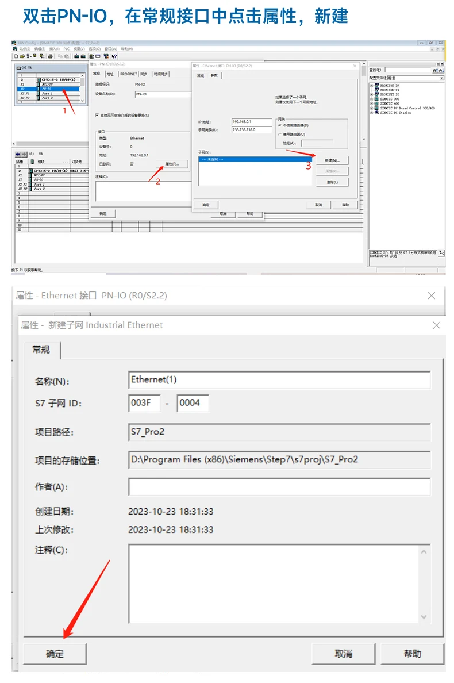Click the S7 subnet ID field 003F

144,403
